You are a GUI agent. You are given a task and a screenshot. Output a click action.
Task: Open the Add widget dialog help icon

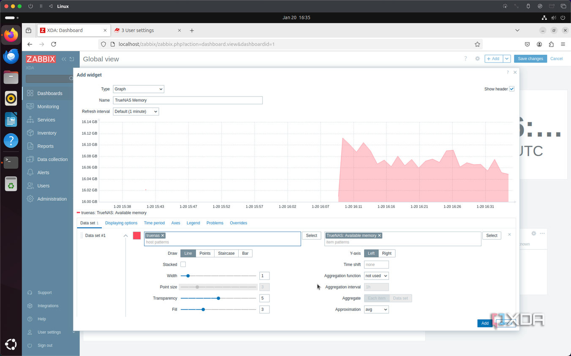click(508, 73)
